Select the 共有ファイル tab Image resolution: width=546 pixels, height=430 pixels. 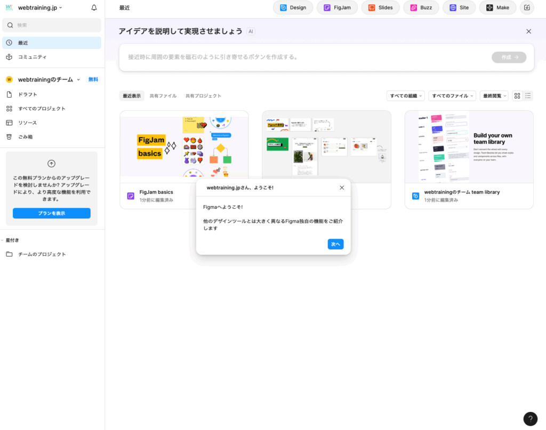pos(163,96)
